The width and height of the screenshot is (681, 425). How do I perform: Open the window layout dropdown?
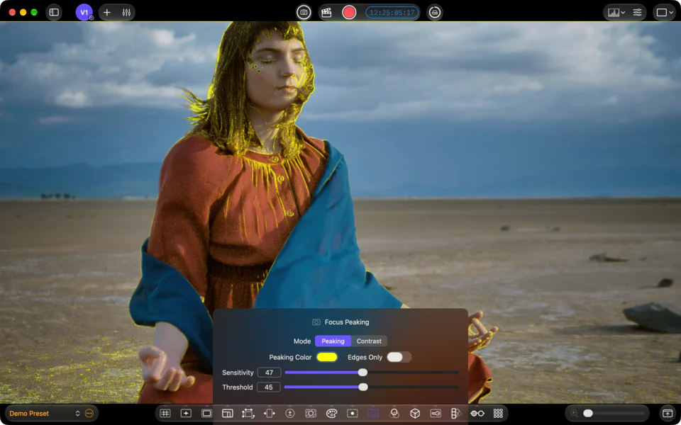(665, 13)
